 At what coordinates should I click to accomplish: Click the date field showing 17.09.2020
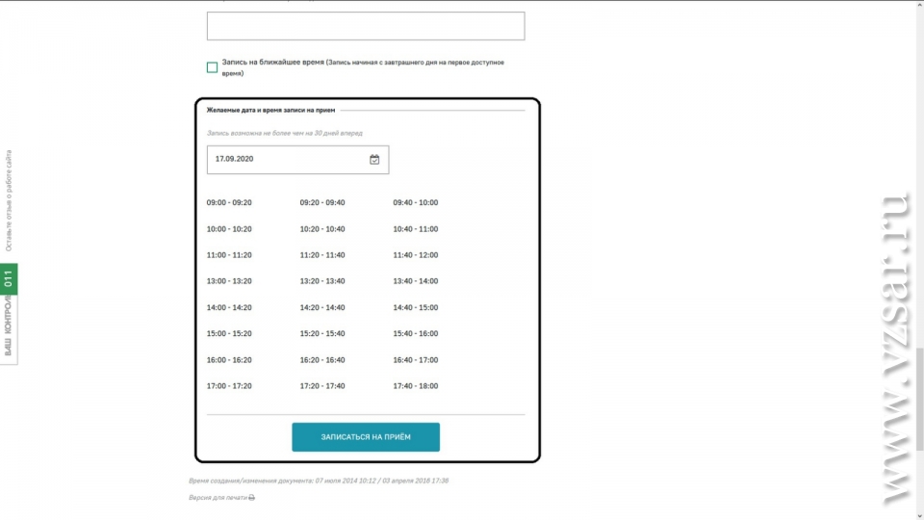(297, 160)
